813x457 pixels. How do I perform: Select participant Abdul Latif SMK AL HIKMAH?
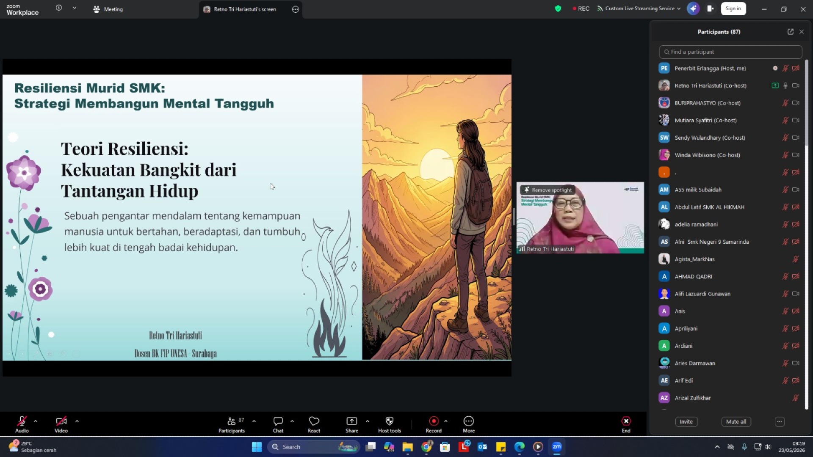coord(730,207)
